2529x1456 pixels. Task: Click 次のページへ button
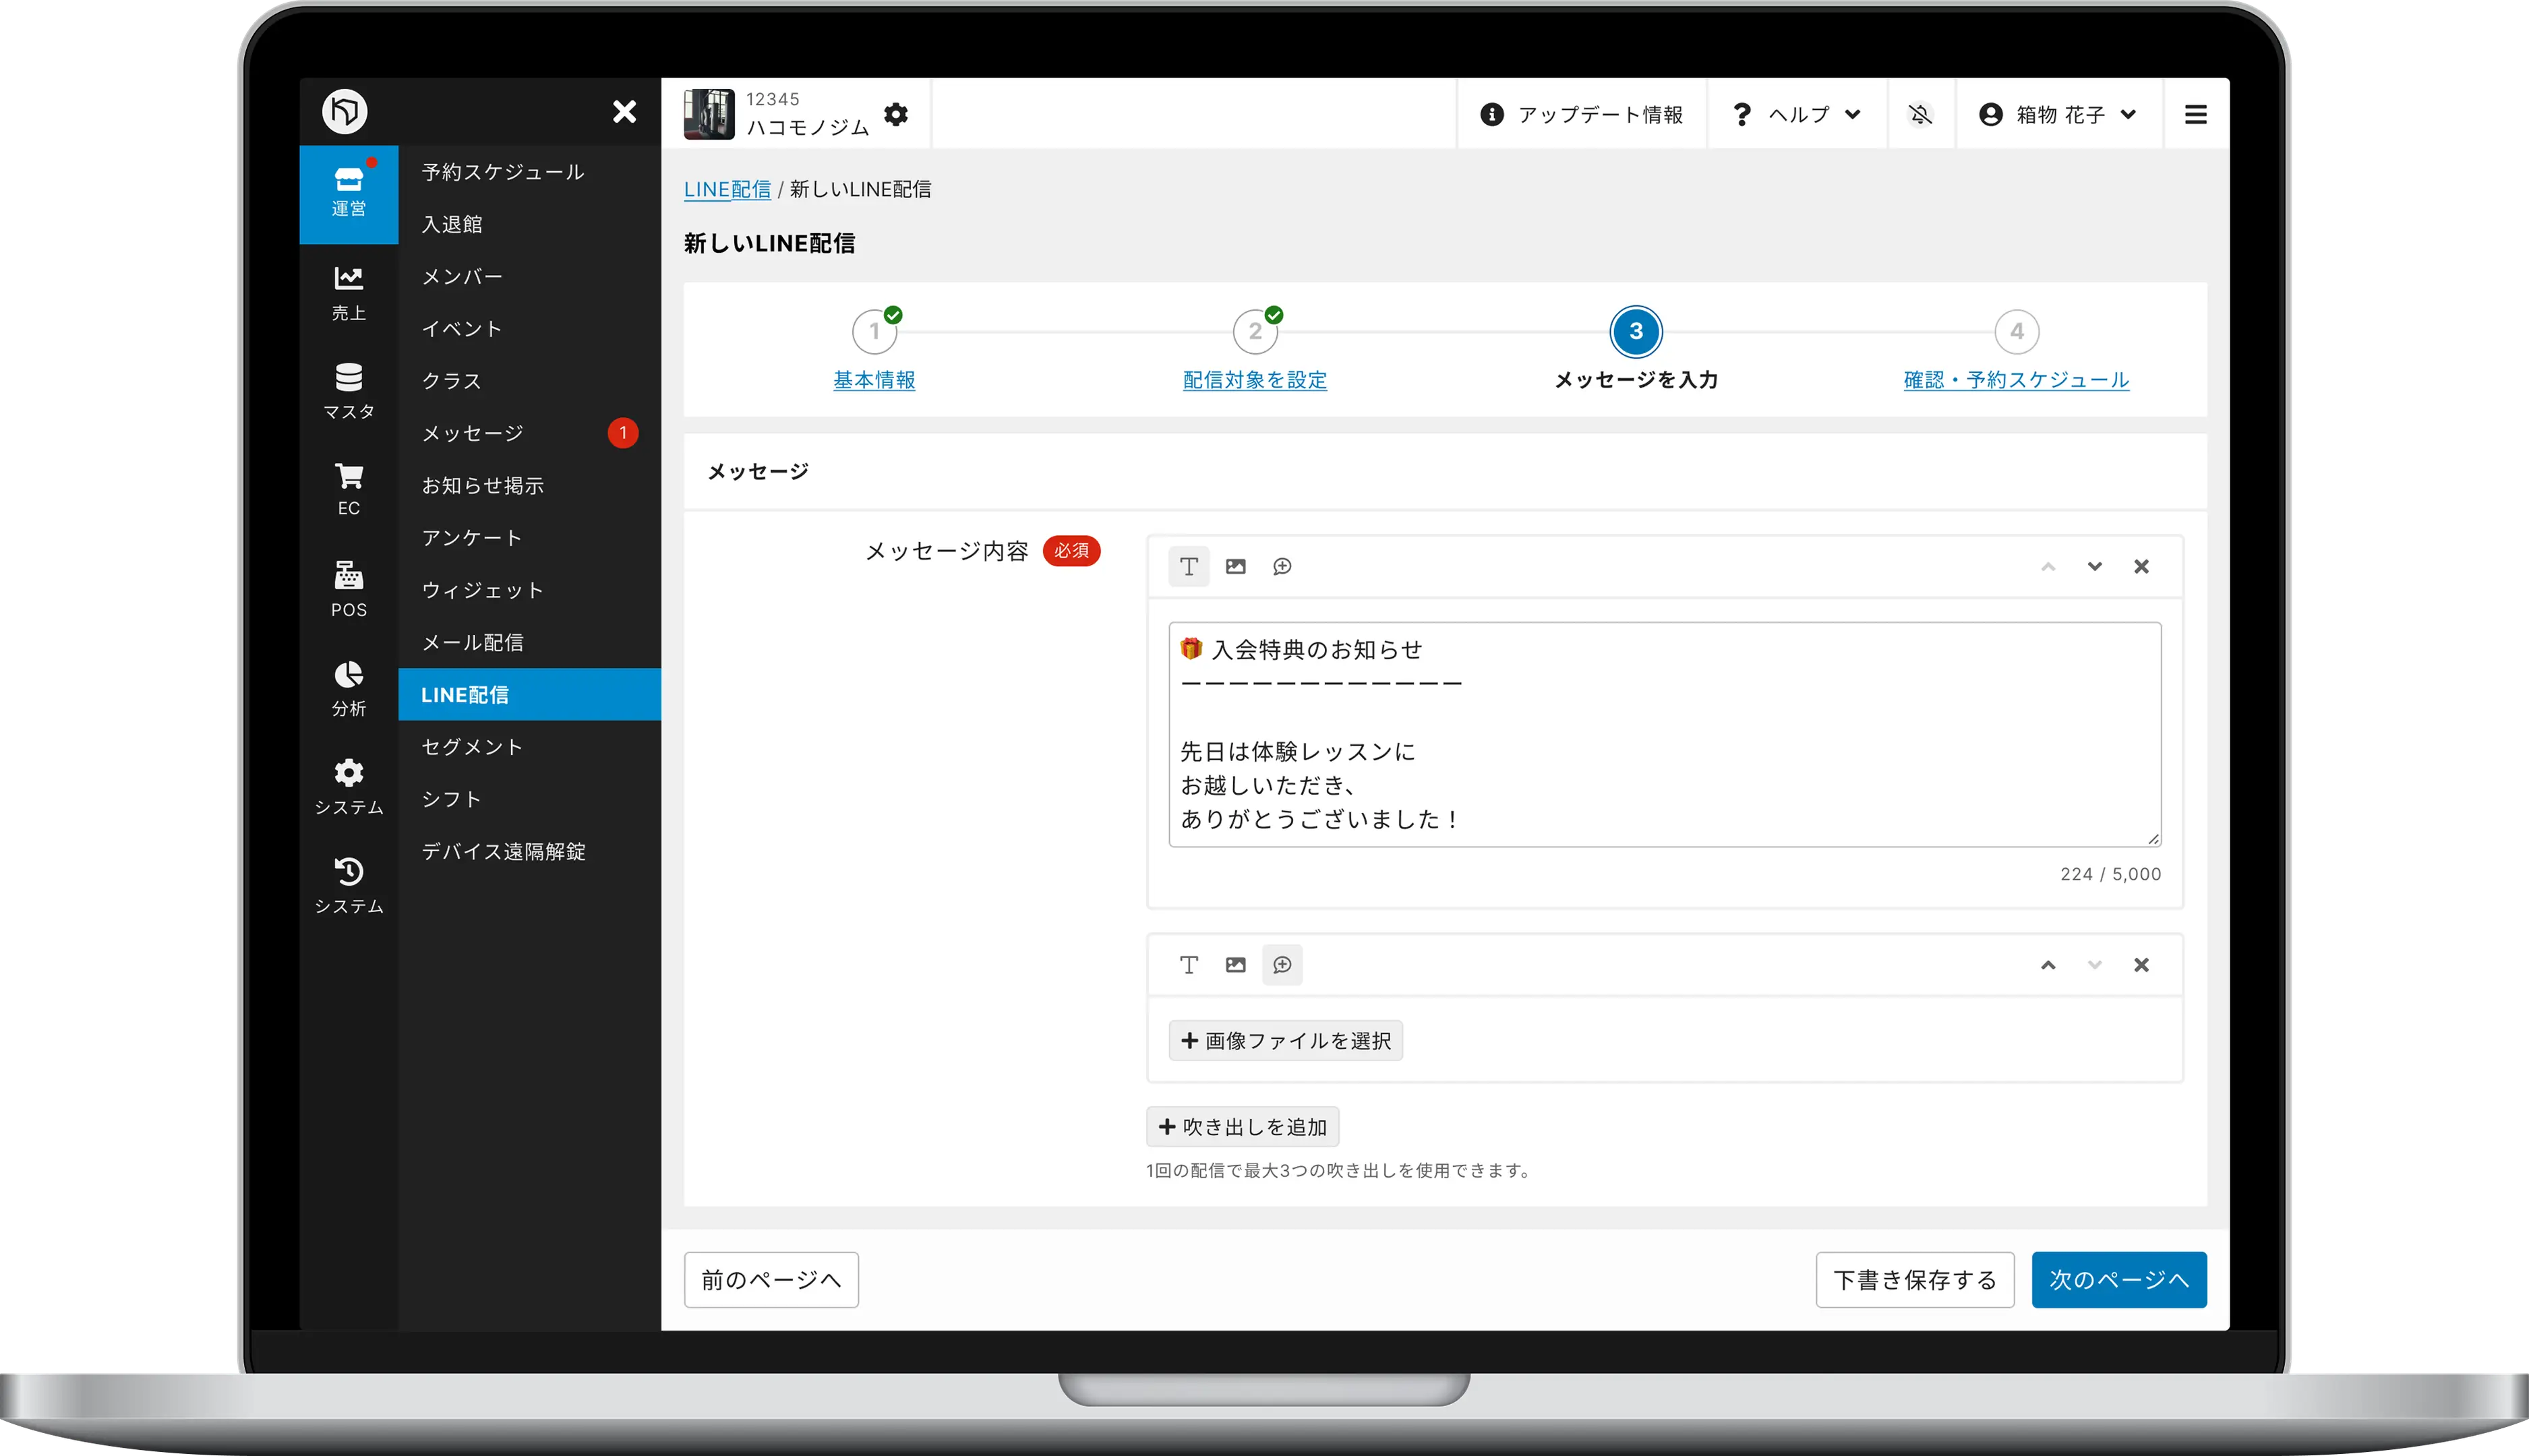coord(2118,1279)
